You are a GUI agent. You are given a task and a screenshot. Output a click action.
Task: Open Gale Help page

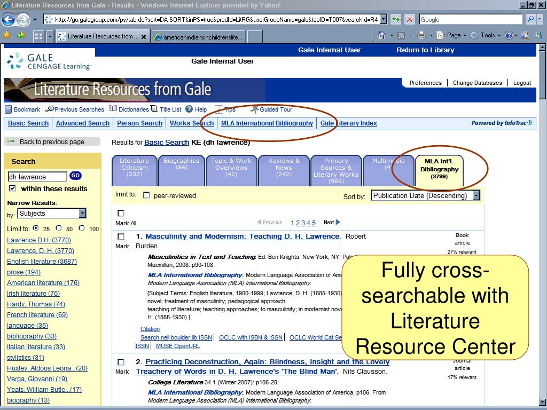pyautogui.click(x=196, y=109)
